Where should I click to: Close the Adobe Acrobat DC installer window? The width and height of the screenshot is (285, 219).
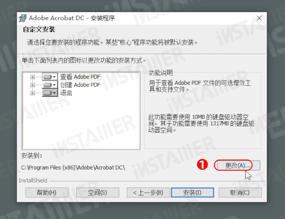259,18
